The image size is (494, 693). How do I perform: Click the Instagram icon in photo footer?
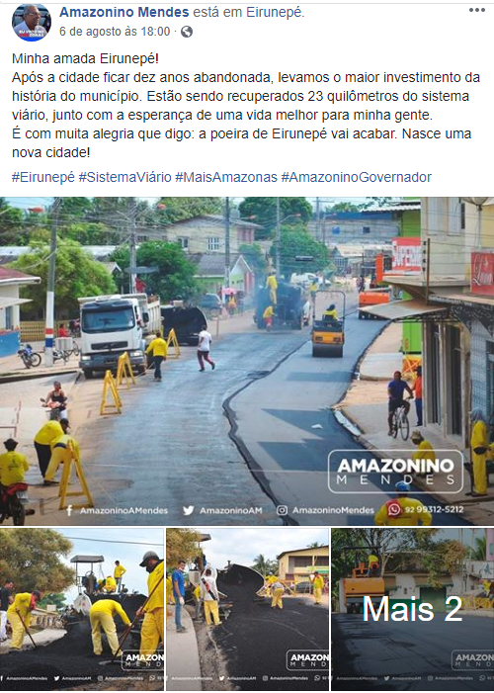pyautogui.click(x=282, y=510)
